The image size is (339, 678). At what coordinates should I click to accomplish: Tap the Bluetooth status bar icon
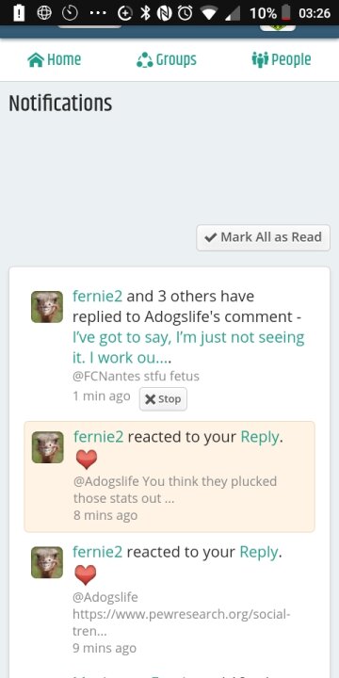(146, 13)
